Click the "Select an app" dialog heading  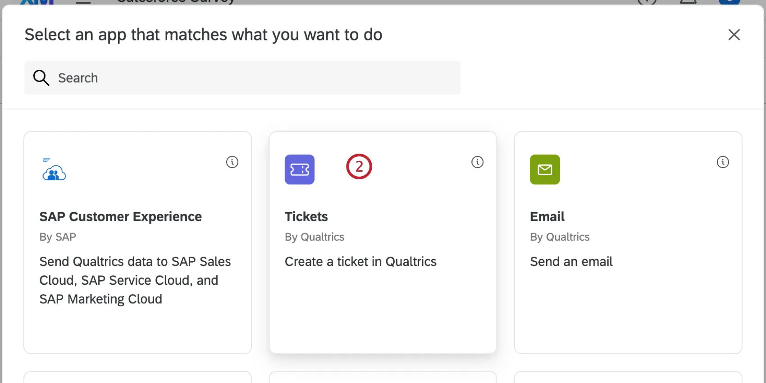203,35
